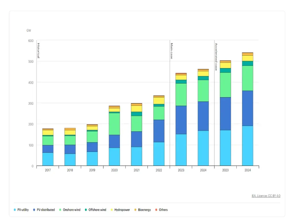Screen dimensions: 294x220
Task: Select the 2019 PV-utility bar segment
Action: tap(92, 159)
